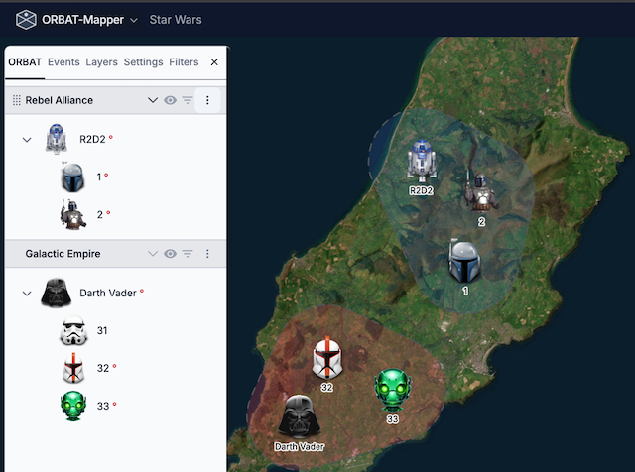Select unit 33 green droid on map

pyautogui.click(x=392, y=390)
